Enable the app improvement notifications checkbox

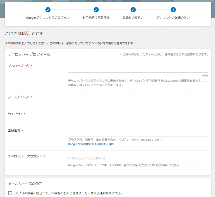click(x=10, y=193)
